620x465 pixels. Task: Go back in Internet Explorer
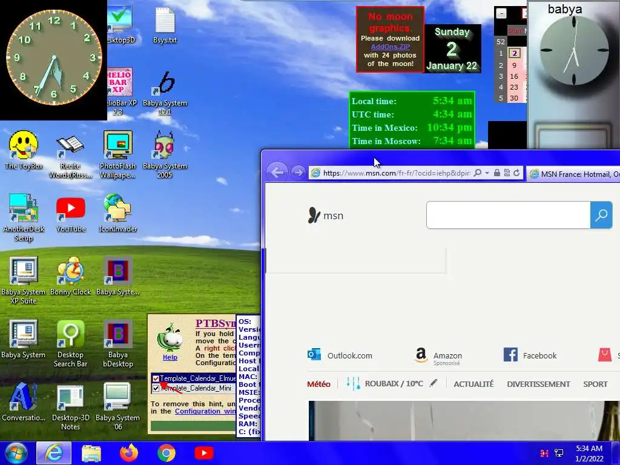coord(277,173)
